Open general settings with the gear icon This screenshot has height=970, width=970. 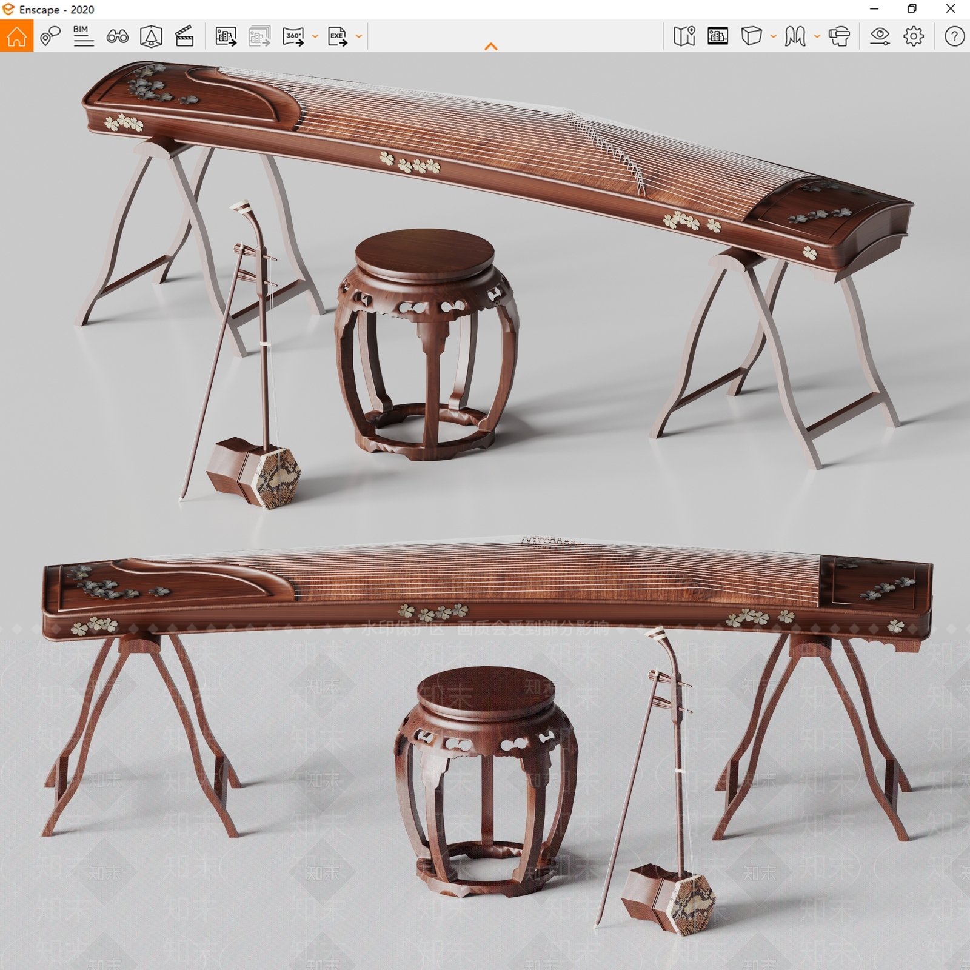tap(914, 36)
